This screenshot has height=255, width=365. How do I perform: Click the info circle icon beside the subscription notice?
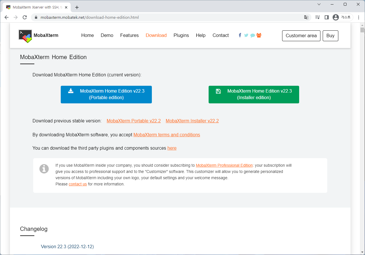pyautogui.click(x=44, y=169)
